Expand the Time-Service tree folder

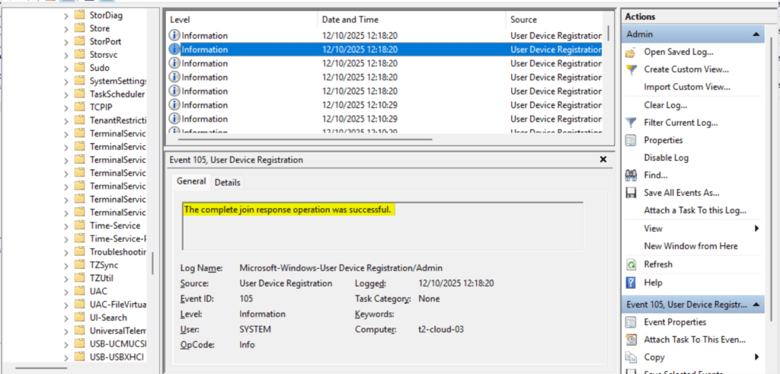coord(66,225)
